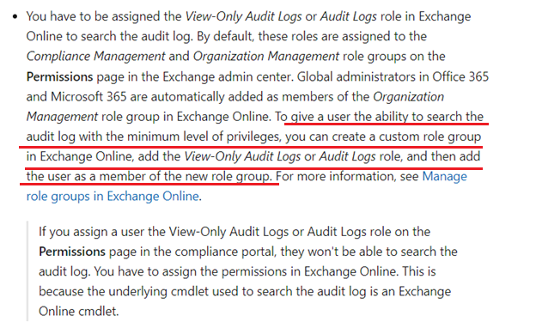
Task: Click the text 'audit log with the minimum level of privileges'
Action: coord(154,137)
